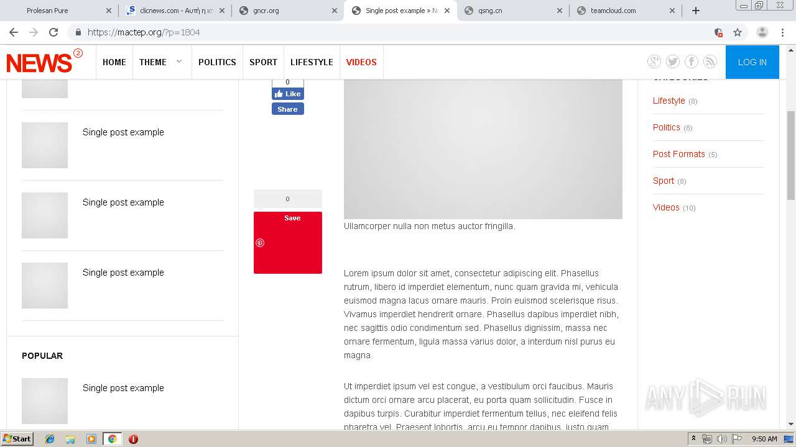Open the Videos category link
Screen dimensions: 796x447
666,207
